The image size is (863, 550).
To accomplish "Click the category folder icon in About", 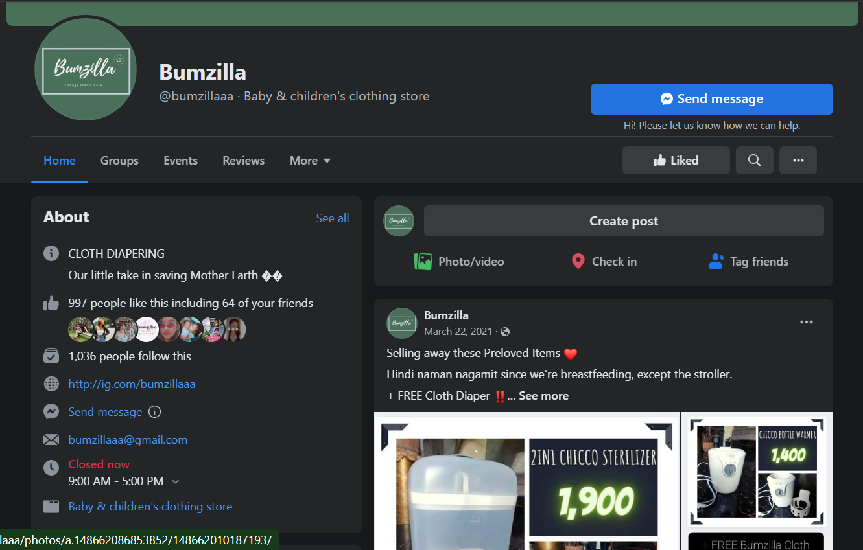I will coord(51,507).
